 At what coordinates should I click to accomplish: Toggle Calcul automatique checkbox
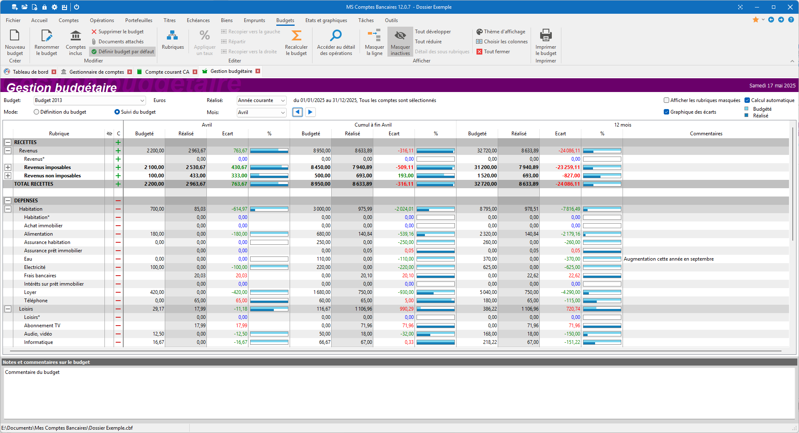[x=747, y=100]
